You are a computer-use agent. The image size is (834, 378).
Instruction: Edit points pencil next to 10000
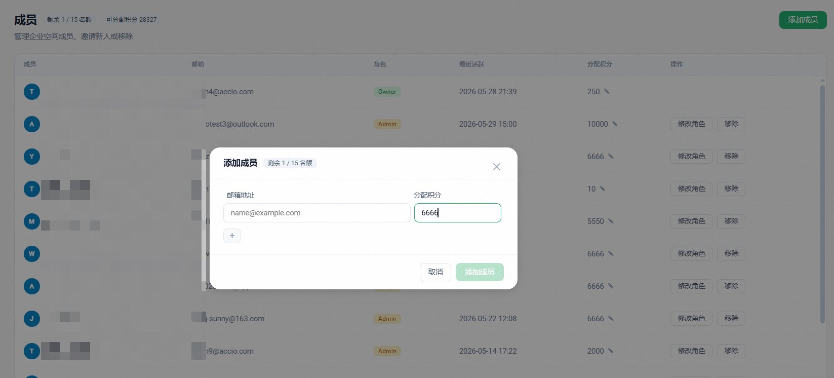(x=615, y=124)
